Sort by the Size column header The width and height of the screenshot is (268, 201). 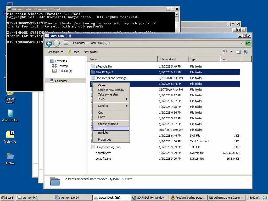pos(231,59)
